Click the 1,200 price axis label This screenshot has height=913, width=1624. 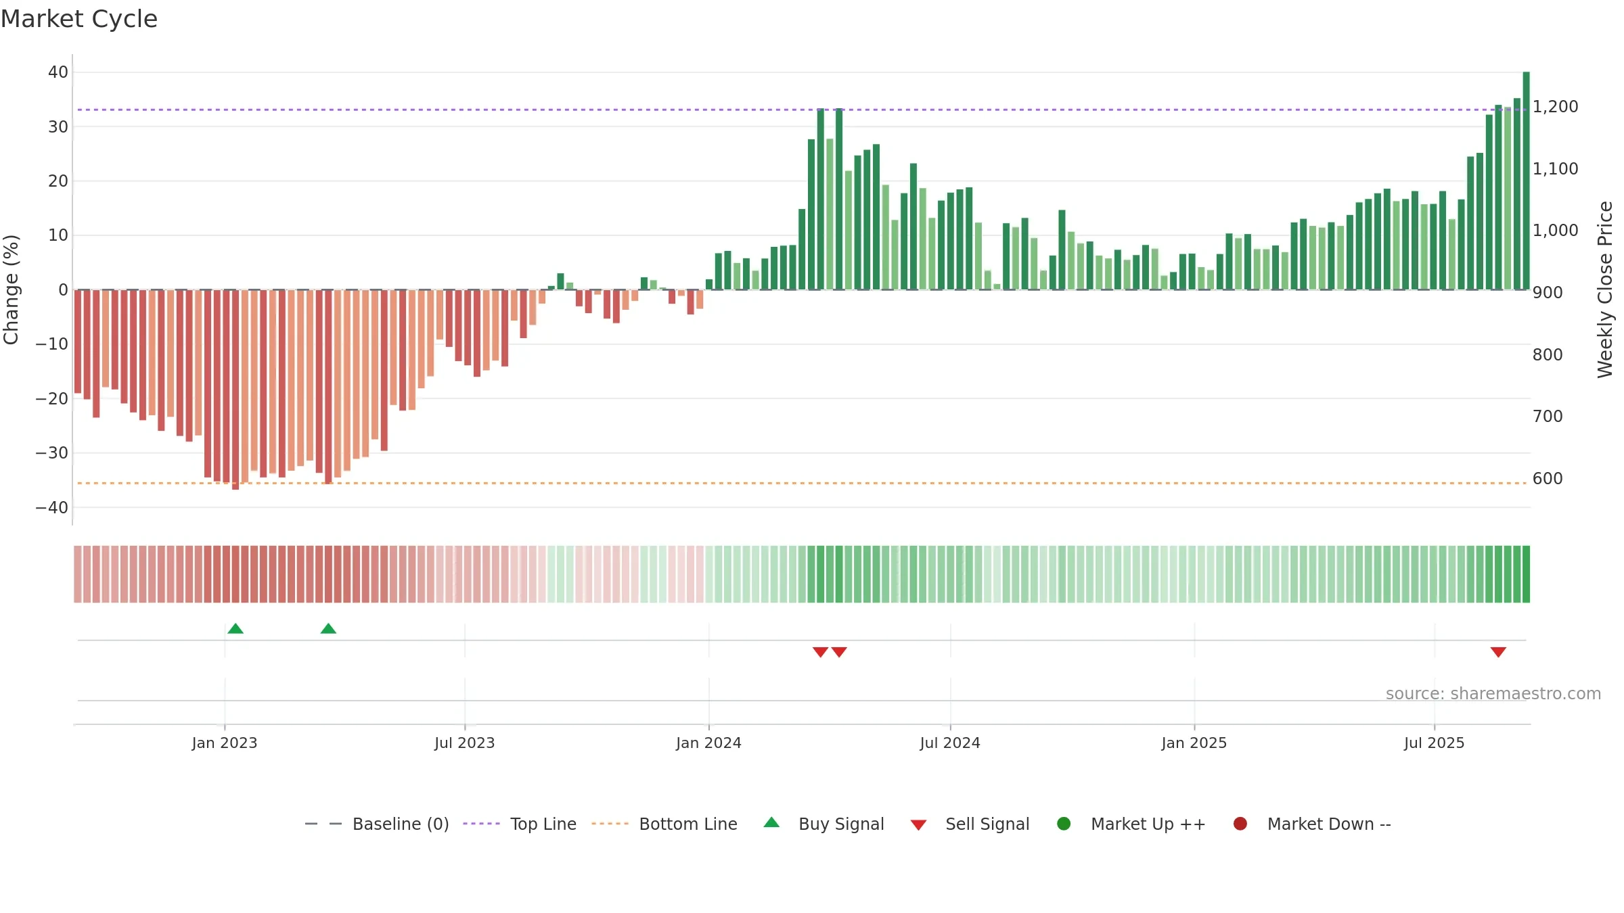pos(1556,107)
